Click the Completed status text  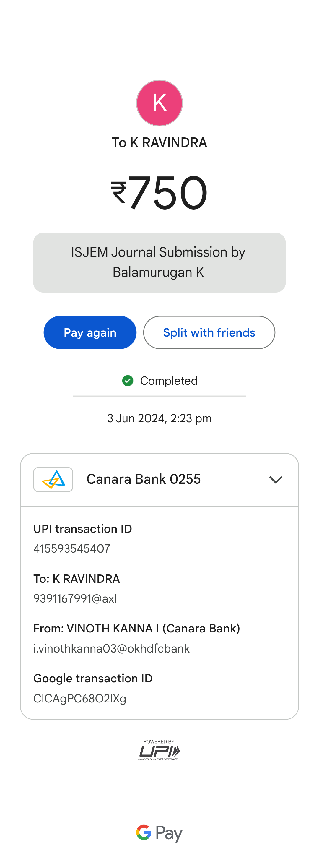pos(169,381)
